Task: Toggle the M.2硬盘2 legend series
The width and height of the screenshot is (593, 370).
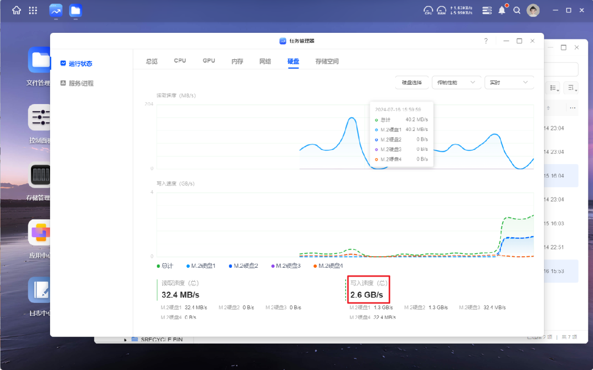Action: pos(243,266)
